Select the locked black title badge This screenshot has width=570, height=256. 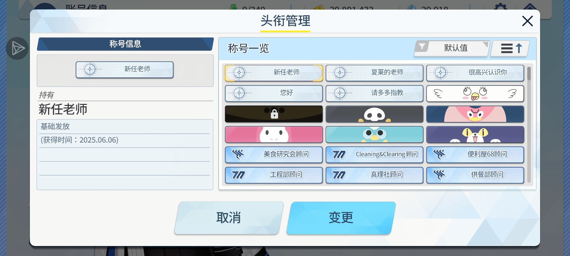(274, 114)
